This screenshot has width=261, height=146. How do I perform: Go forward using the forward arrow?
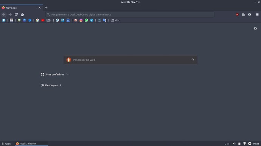(10, 14)
